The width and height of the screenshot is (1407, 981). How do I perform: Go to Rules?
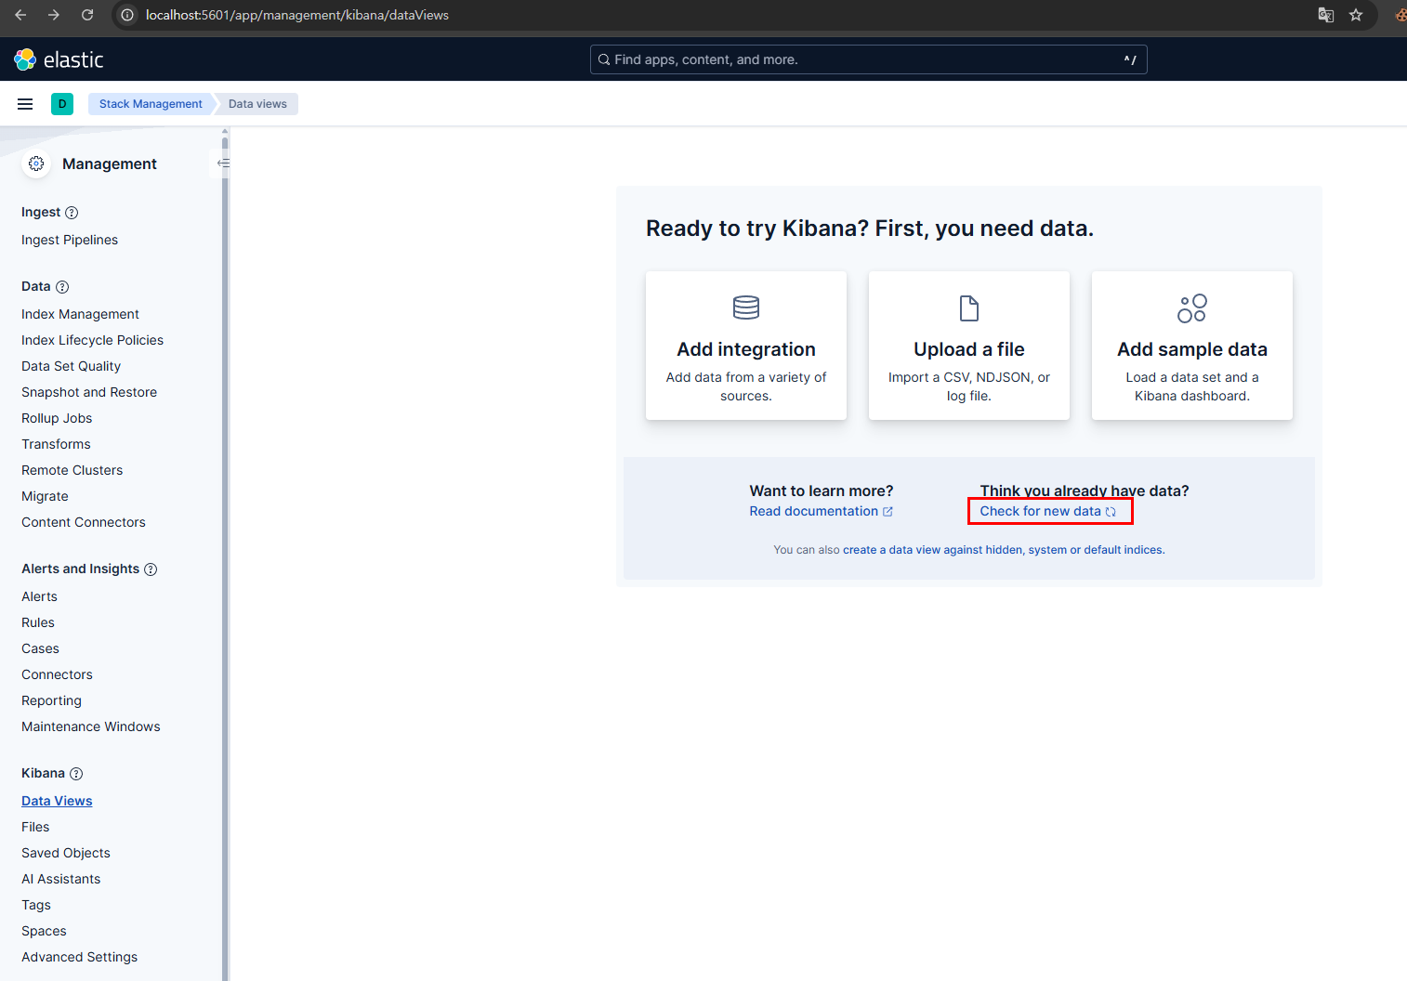38,622
